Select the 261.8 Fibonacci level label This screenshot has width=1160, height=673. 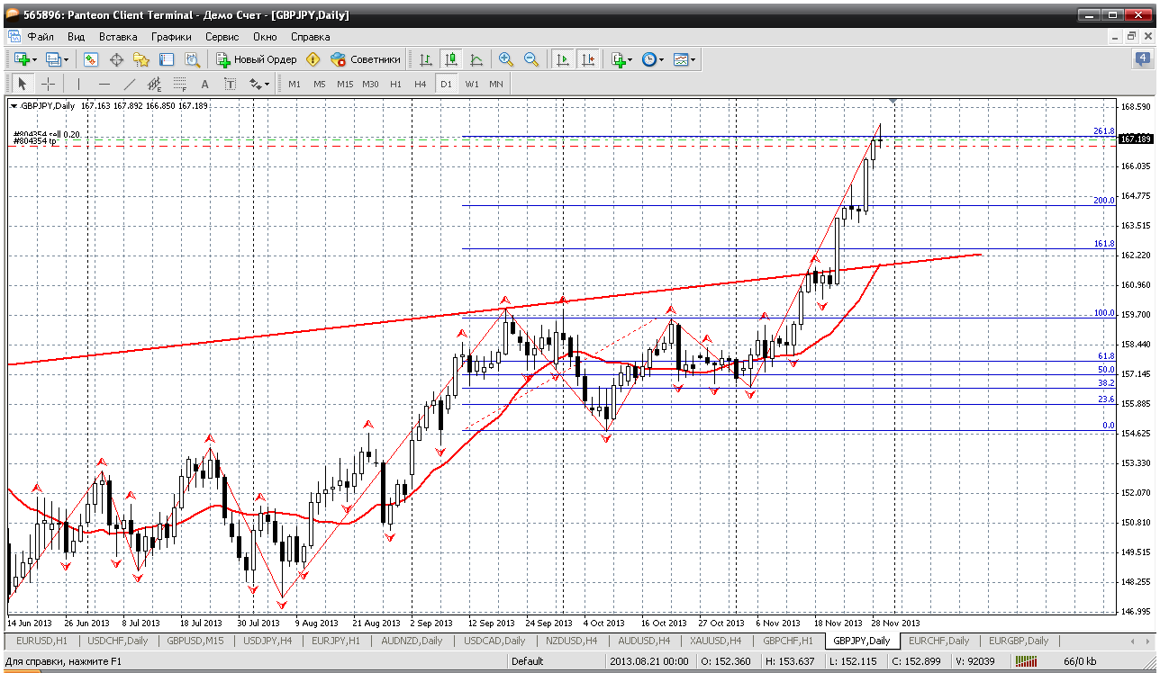point(1104,131)
